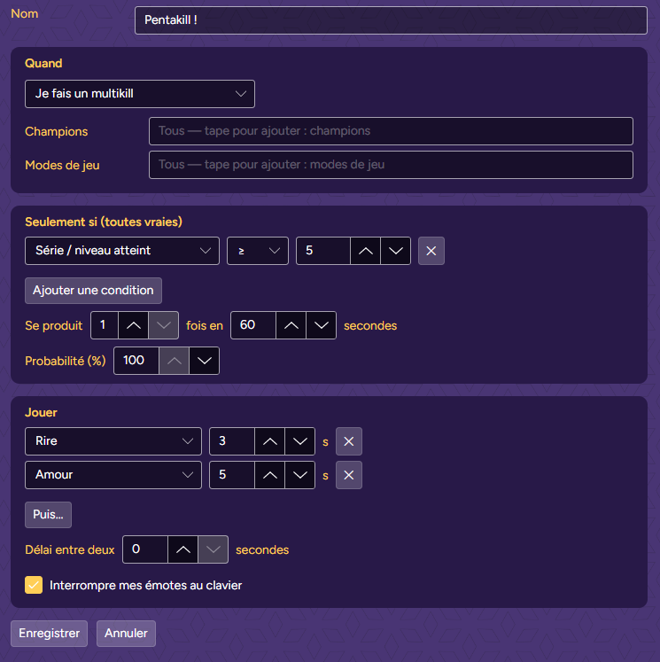Click the 60 secondes window field
This screenshot has width=660, height=662.
[253, 325]
